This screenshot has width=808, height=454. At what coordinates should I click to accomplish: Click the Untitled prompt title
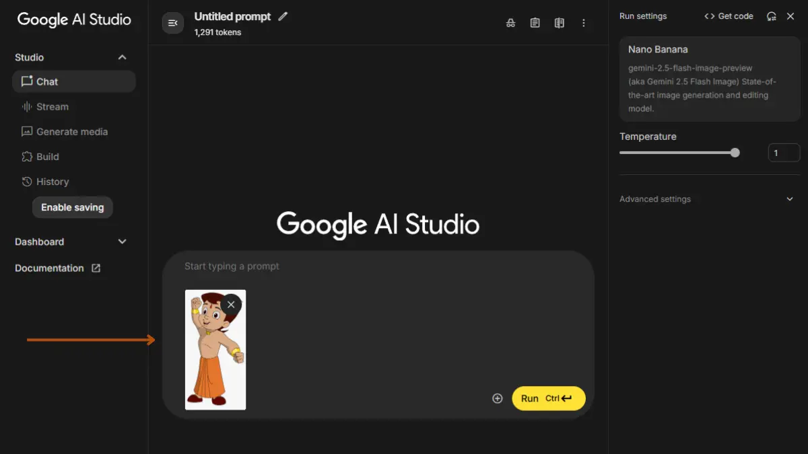(x=232, y=16)
